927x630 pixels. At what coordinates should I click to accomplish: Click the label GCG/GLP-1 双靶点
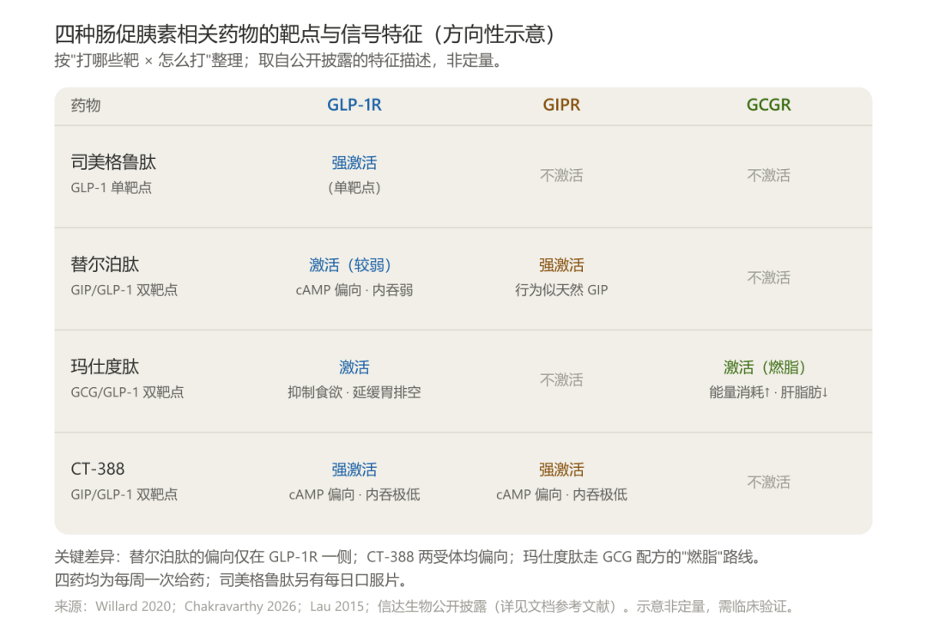(x=127, y=392)
